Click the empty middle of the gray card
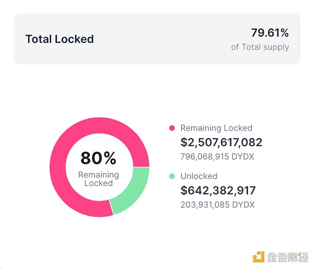This screenshot has width=314, height=268. [x=157, y=39]
